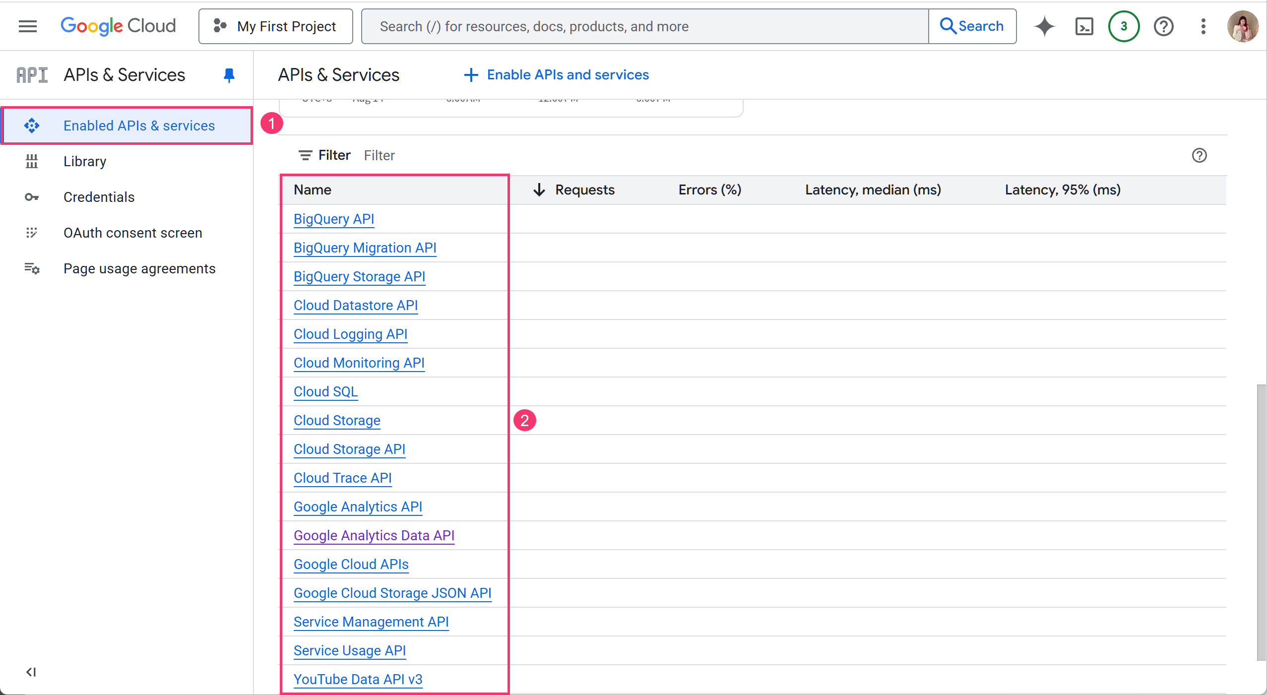Open the Gemini AI assistant sparkle icon
This screenshot has height=695, width=1267.
coord(1044,26)
